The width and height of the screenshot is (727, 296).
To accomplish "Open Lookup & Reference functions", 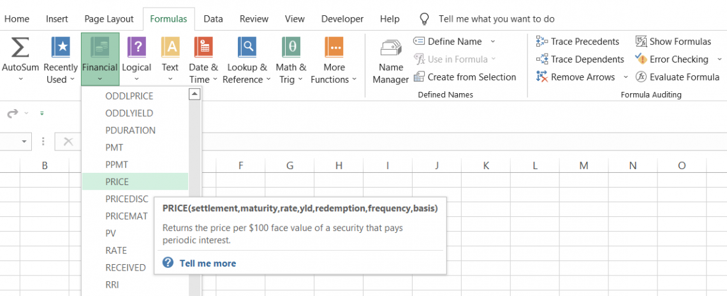I will click(247, 61).
